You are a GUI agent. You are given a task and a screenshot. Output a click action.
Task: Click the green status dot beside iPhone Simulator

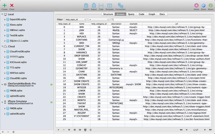[51, 102]
